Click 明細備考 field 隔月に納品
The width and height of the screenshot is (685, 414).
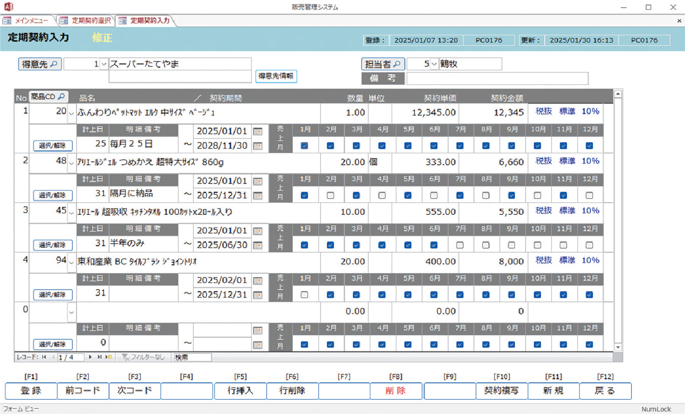[144, 193]
